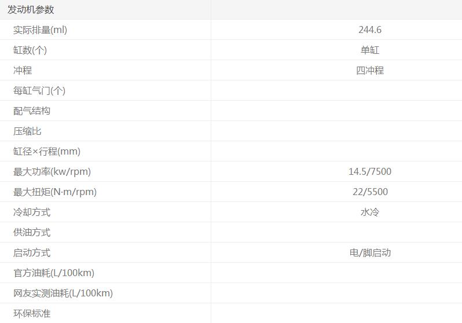Click the 14.5/7500 max power value

[370, 172]
